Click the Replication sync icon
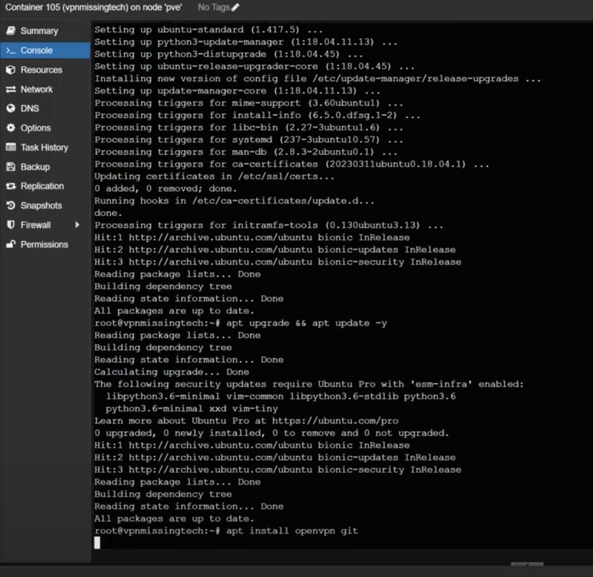 tap(10, 187)
